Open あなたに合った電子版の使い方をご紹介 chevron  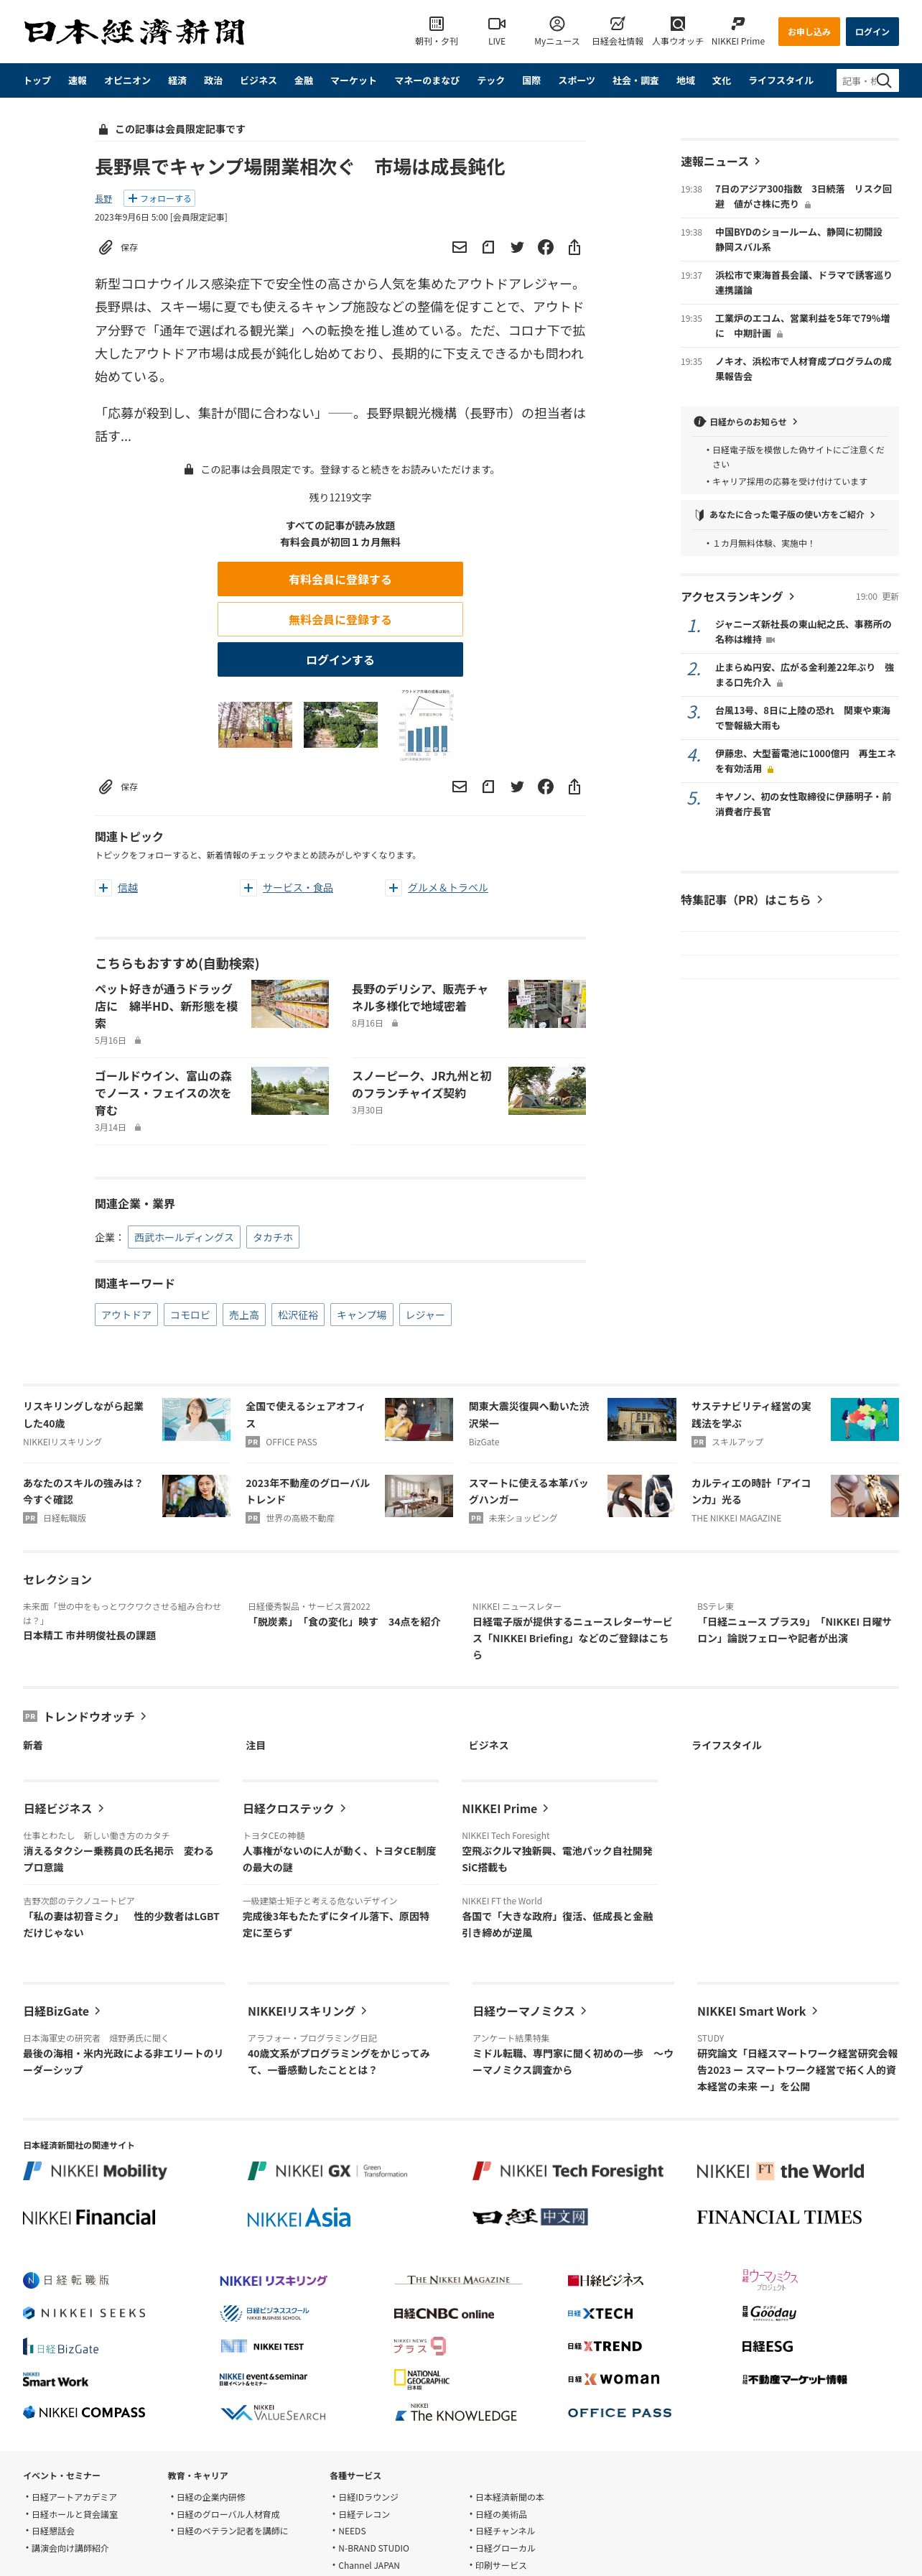tap(873, 515)
